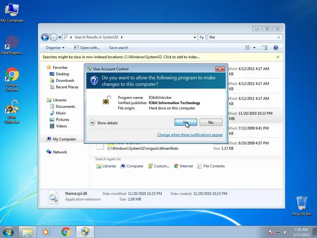The image size is (317, 238).
Task: Open the Windows Start button
Action: coord(8,232)
